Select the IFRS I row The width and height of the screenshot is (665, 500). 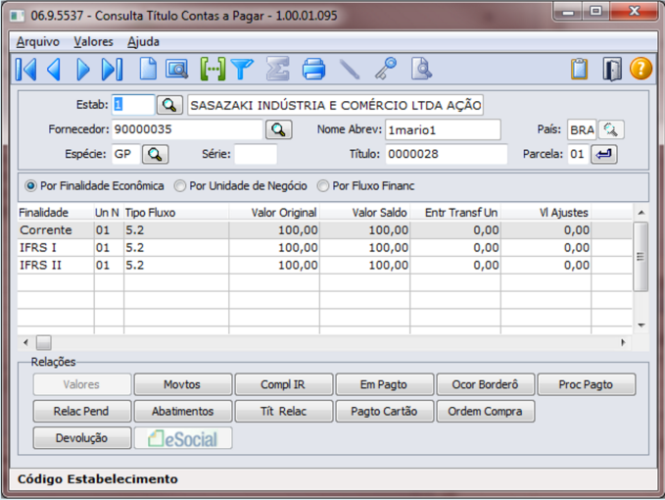coord(325,247)
